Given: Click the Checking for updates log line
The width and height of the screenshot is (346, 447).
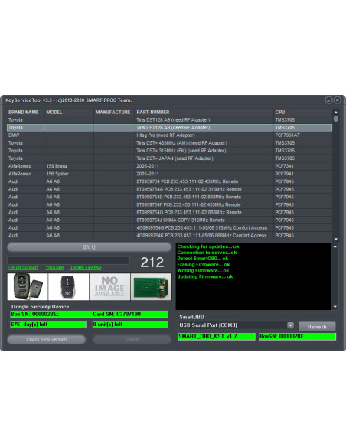Looking at the screenshot, I should coord(208,246).
